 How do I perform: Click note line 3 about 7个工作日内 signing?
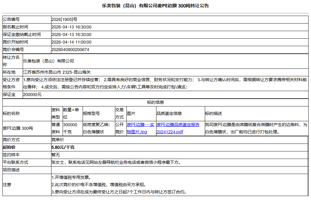(119, 192)
